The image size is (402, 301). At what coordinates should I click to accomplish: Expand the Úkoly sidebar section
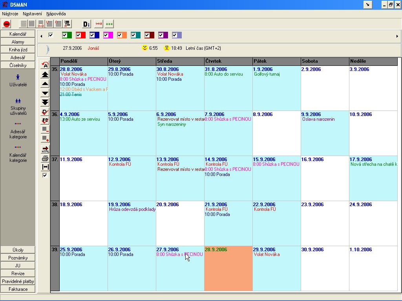[18, 250]
